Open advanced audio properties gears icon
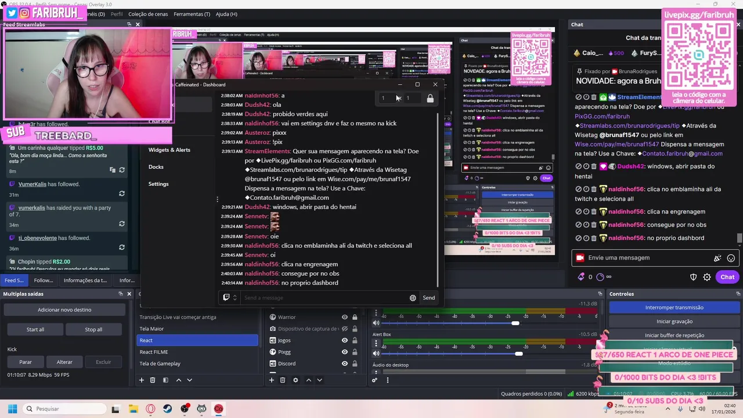Image resolution: width=743 pixels, height=418 pixels. (374, 380)
